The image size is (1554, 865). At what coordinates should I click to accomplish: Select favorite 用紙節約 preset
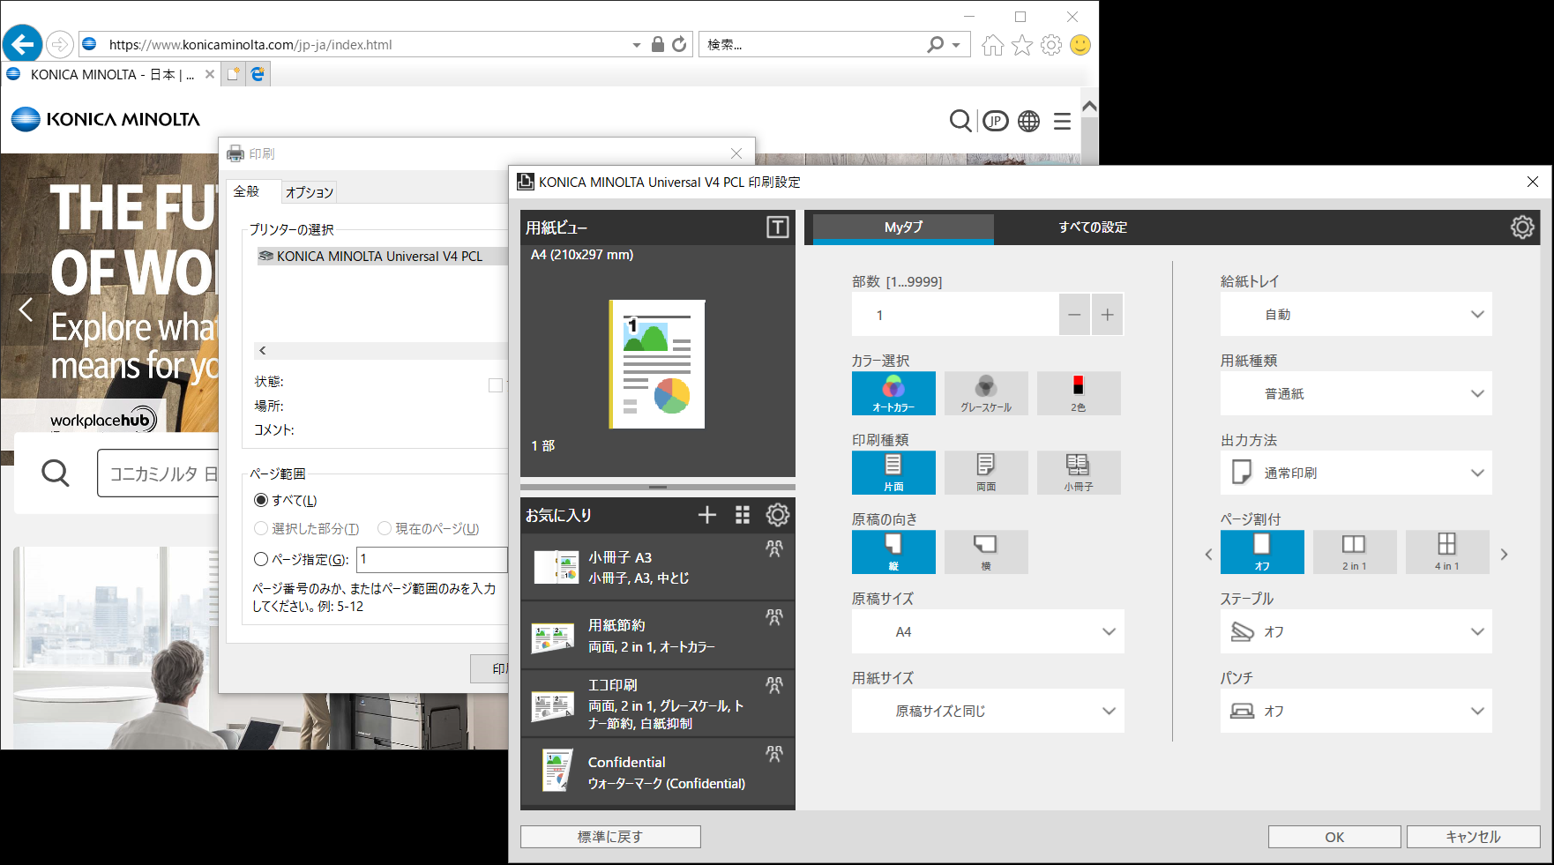click(x=658, y=636)
